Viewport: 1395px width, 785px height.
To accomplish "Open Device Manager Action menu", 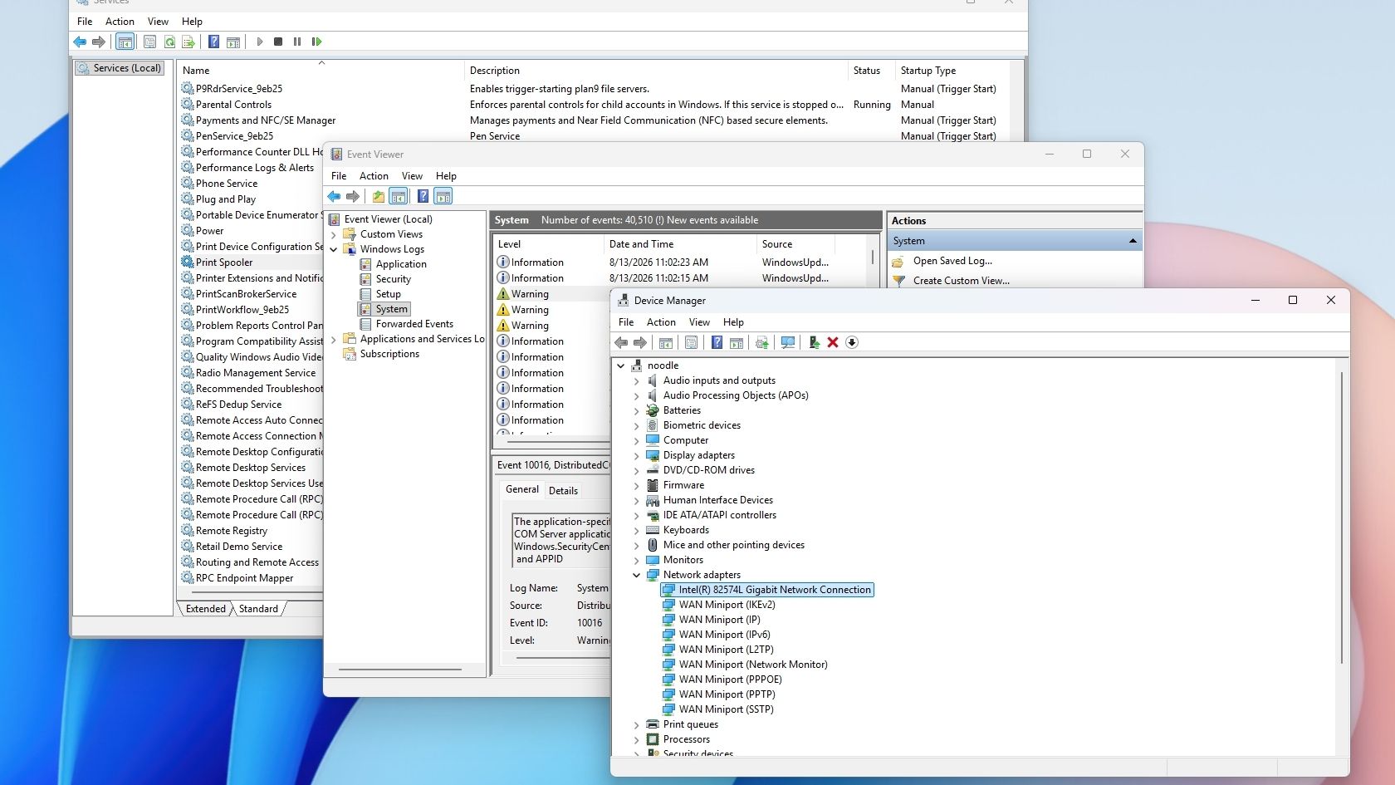I will pos(661,322).
